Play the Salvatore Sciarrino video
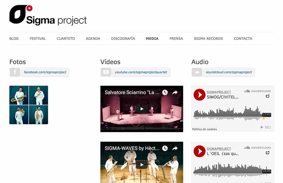The image size is (283, 183). 142,109
